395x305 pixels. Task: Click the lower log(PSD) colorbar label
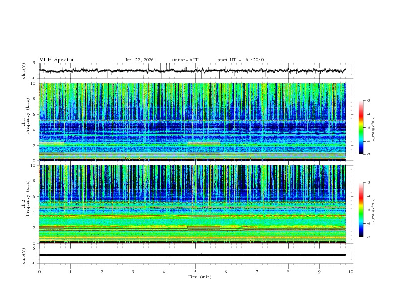pos(374,212)
